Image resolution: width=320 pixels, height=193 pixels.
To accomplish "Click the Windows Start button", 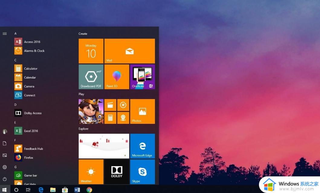I will (x=5, y=190).
